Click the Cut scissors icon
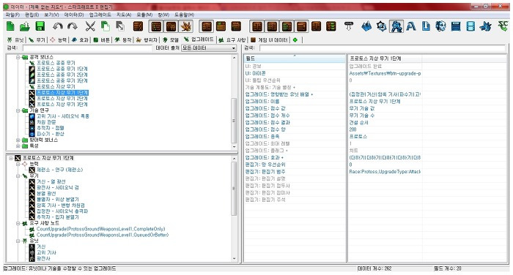513x275 pixels. click(90, 26)
